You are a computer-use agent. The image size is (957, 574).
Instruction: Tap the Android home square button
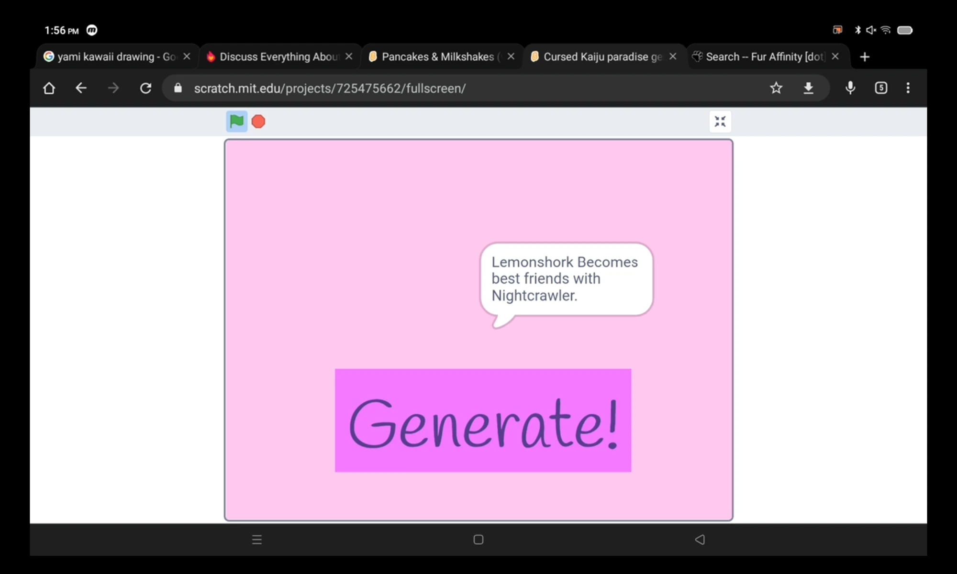pyautogui.click(x=478, y=540)
